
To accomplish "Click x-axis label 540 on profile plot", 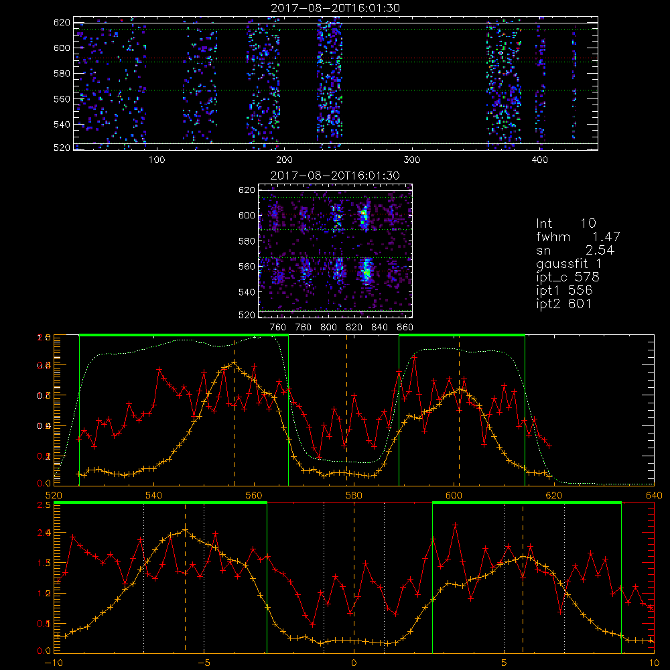I will coord(153,496).
